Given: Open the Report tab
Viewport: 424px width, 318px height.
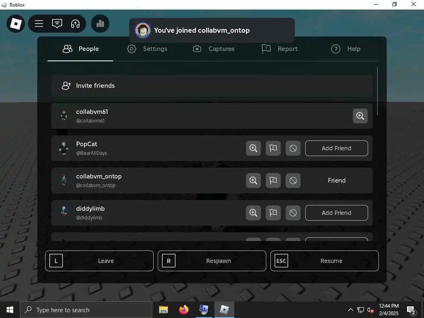Looking at the screenshot, I should point(279,49).
